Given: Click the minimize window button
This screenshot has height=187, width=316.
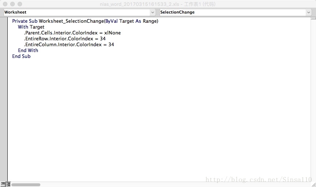Looking at the screenshot, I should pyautogui.click(x=12, y=4).
